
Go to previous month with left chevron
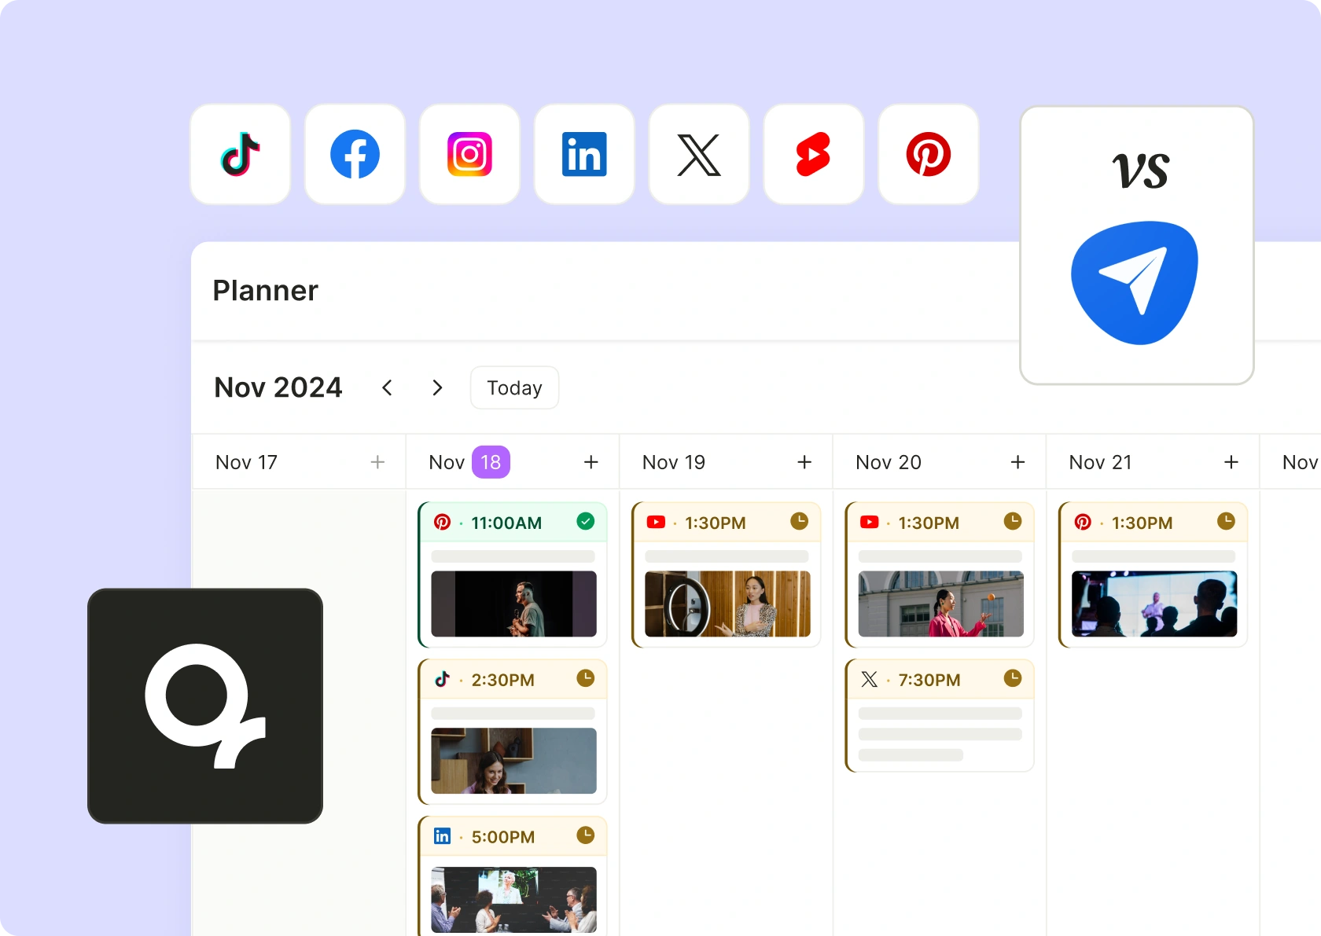pos(387,387)
